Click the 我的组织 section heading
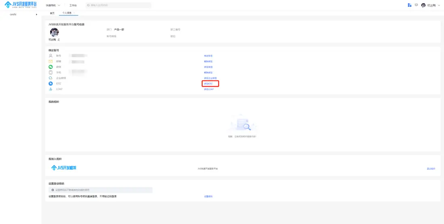Image resolution: width=444 pixels, height=224 pixels. [53, 102]
